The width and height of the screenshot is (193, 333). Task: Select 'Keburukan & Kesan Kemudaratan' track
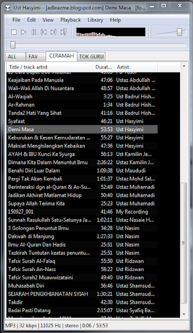tap(82, 138)
